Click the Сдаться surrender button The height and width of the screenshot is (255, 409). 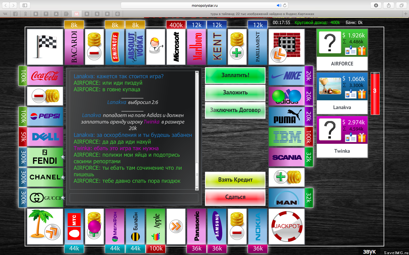(235, 197)
